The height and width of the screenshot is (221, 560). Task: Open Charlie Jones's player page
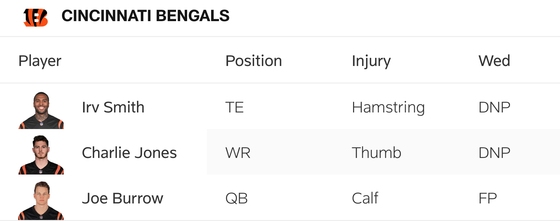129,153
